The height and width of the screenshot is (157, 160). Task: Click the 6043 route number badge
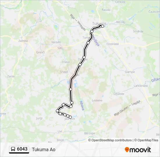pos(19,149)
